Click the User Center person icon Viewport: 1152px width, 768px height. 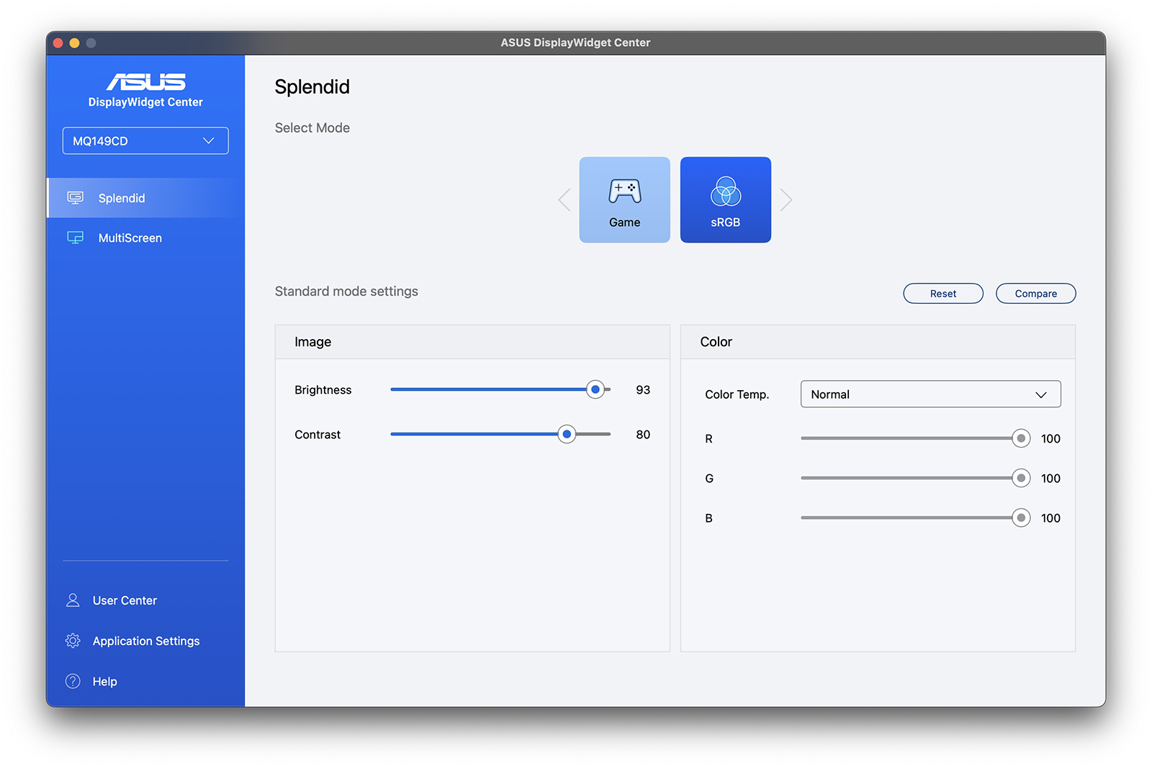pyautogui.click(x=73, y=600)
